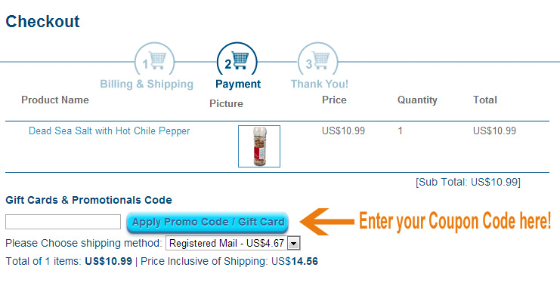Click the Thank You! step label
Image resolution: width=560 pixels, height=298 pixels.
(x=319, y=84)
